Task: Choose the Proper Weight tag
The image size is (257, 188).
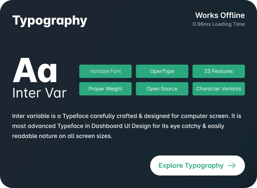Action: tap(106, 89)
